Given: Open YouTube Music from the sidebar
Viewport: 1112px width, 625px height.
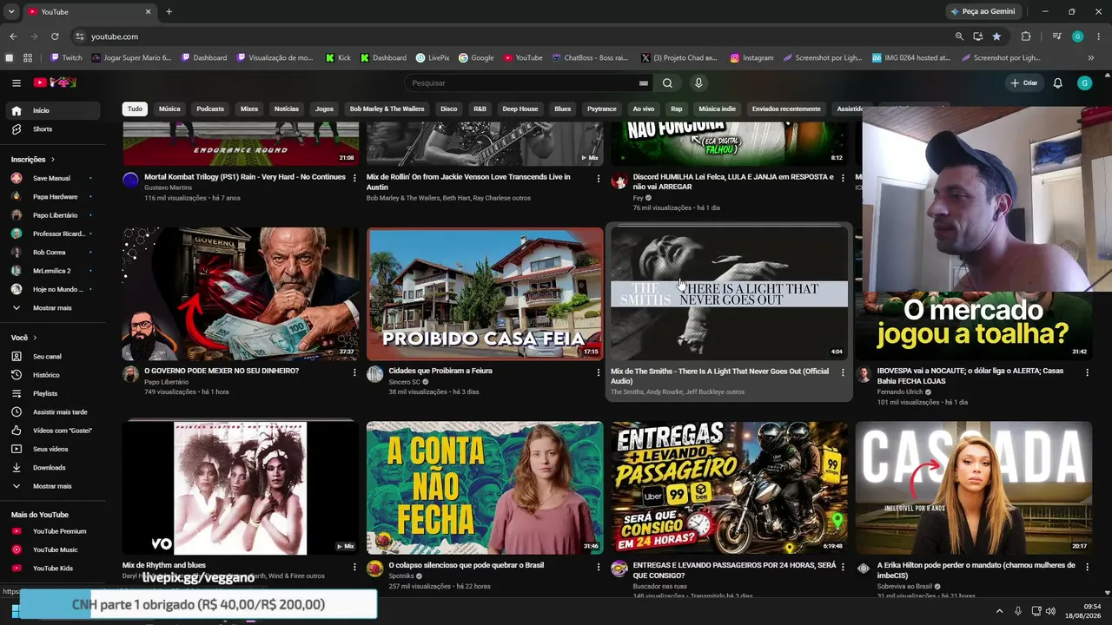Looking at the screenshot, I should [x=53, y=549].
